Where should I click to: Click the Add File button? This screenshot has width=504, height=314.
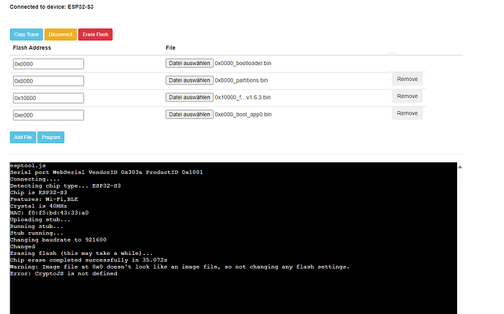pos(23,137)
